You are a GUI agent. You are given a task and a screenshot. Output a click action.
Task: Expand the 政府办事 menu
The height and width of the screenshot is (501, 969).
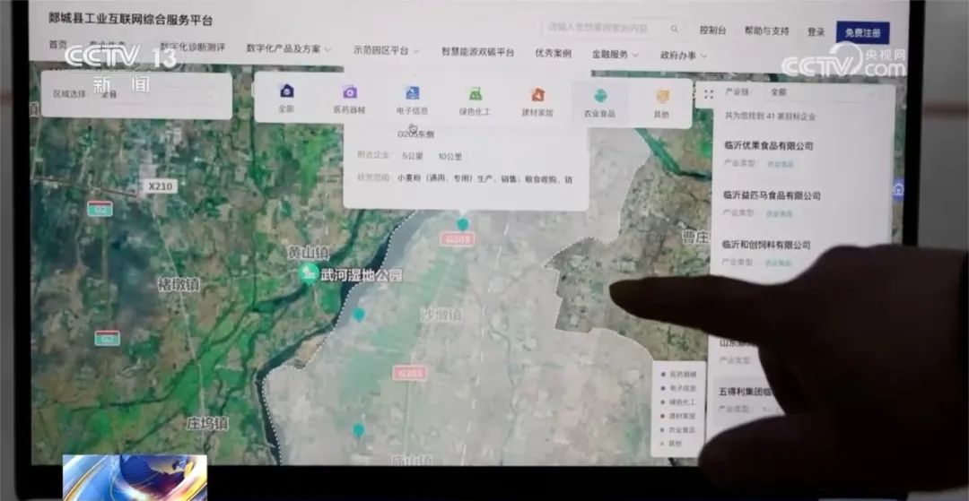click(684, 56)
